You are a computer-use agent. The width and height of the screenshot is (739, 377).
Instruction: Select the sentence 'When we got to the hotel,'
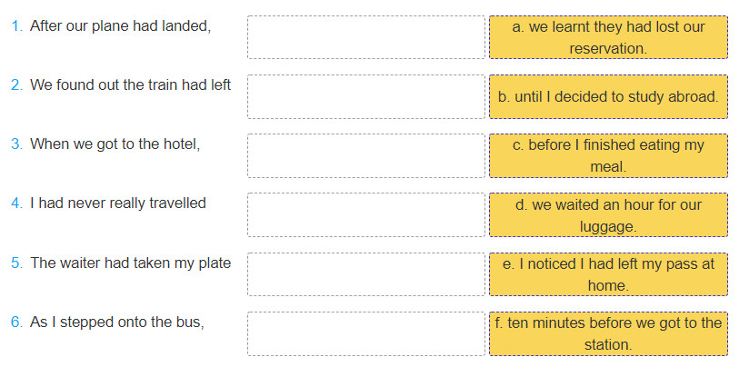click(115, 144)
